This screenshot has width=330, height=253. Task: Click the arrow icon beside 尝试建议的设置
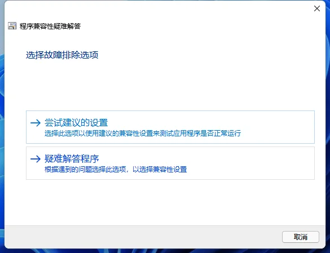(x=36, y=123)
